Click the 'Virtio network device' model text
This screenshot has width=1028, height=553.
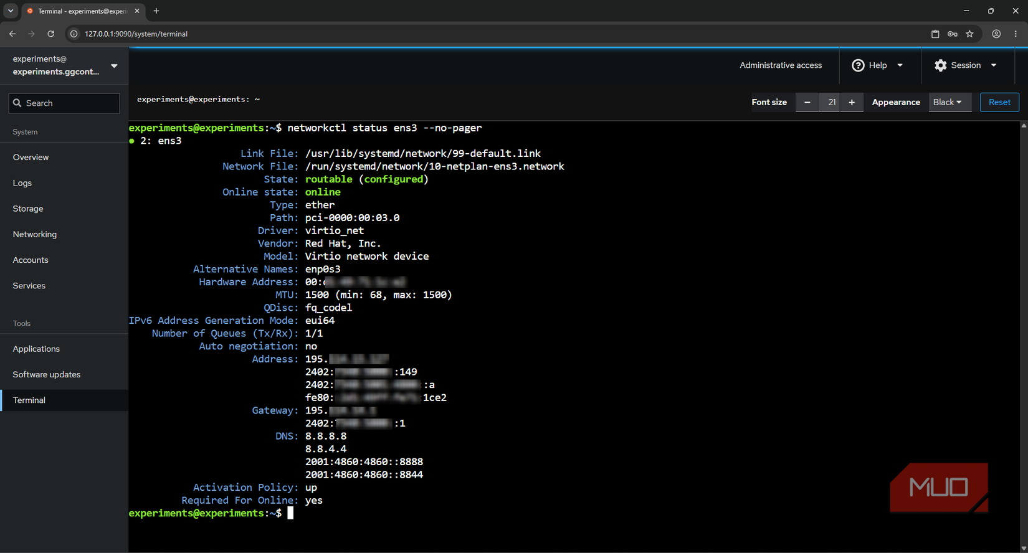(x=367, y=256)
